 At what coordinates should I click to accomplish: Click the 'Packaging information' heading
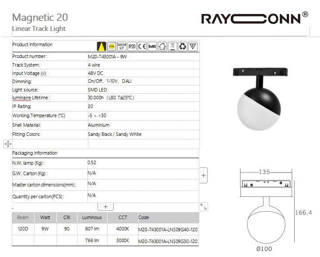[35, 153]
